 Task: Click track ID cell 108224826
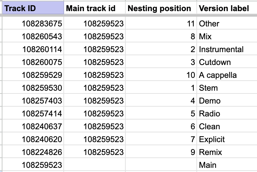(33, 151)
